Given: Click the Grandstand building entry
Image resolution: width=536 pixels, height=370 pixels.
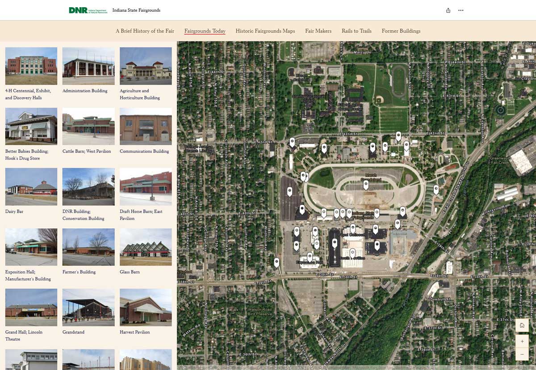Looking at the screenshot, I should pyautogui.click(x=88, y=307).
